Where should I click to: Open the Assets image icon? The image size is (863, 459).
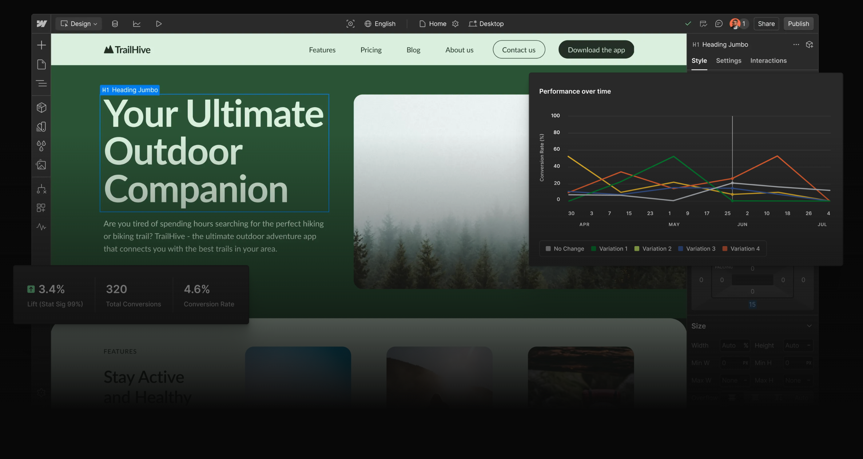[x=42, y=165]
